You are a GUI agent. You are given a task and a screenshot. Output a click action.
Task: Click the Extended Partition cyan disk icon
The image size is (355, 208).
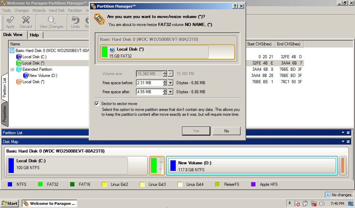19,69
